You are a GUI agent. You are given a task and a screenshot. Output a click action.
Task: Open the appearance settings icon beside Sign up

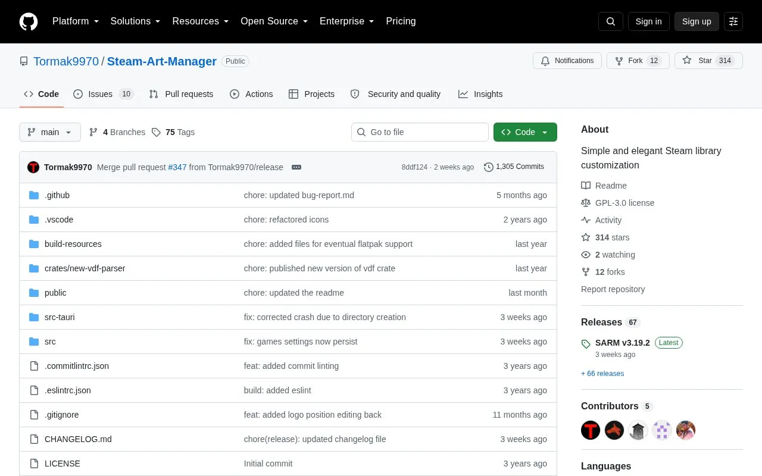click(x=733, y=21)
